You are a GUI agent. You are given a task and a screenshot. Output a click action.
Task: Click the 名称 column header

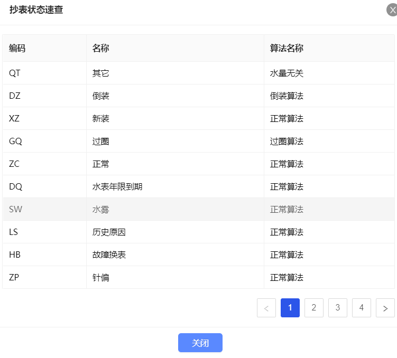click(175, 48)
